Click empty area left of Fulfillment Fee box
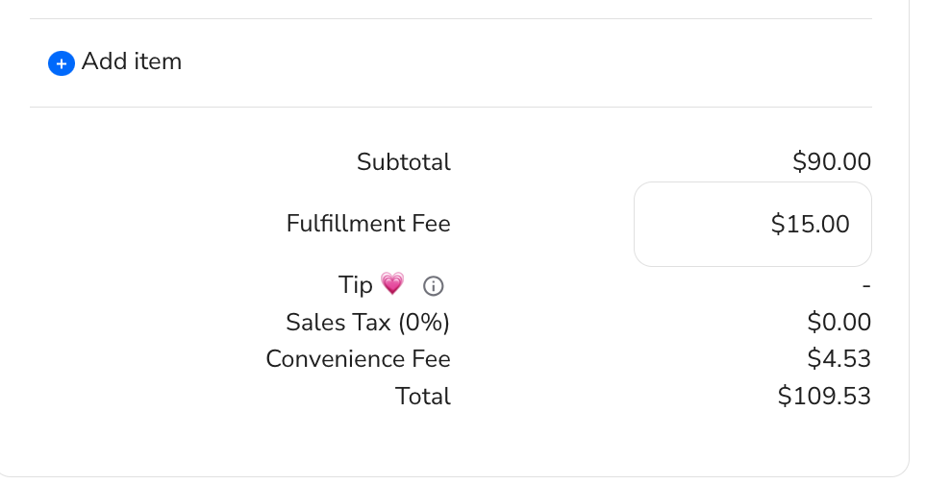This screenshot has width=926, height=484. click(x=542, y=224)
